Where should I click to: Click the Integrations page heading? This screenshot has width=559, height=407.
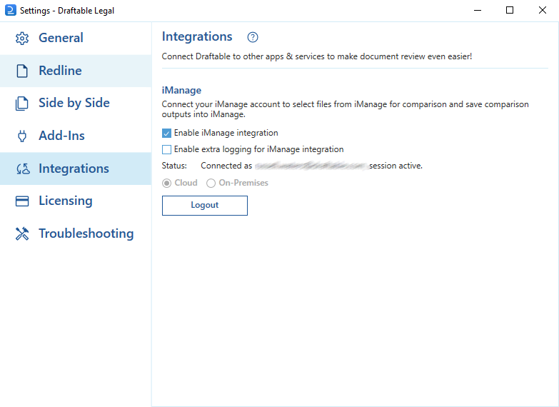coord(197,36)
